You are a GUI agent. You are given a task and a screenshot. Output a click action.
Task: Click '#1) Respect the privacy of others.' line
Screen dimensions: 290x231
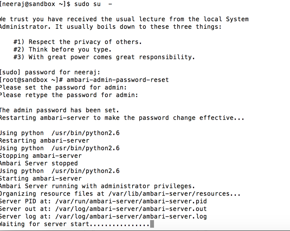click(x=78, y=42)
